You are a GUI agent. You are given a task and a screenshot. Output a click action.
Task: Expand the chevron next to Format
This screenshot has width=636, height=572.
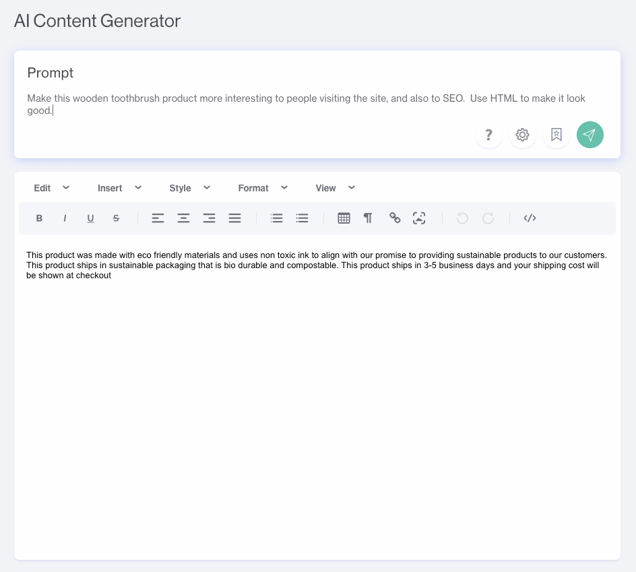(284, 187)
